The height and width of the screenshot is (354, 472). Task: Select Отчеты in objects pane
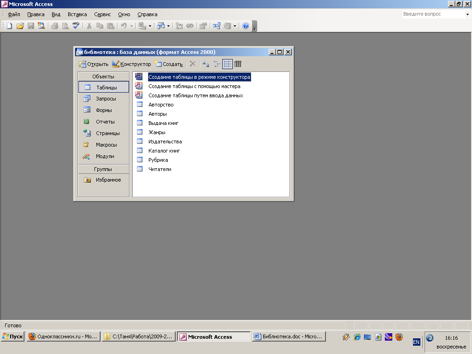pos(104,122)
